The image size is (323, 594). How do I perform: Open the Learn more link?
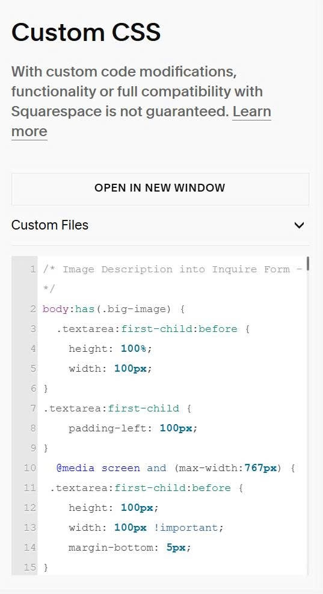pos(141,122)
